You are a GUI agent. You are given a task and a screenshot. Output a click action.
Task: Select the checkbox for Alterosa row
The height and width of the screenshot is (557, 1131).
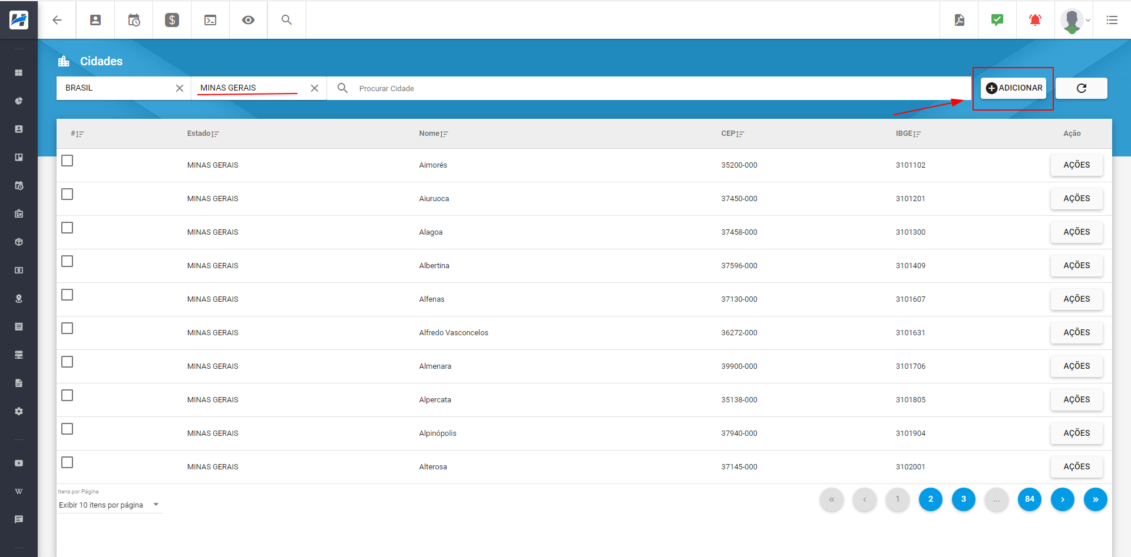click(67, 462)
